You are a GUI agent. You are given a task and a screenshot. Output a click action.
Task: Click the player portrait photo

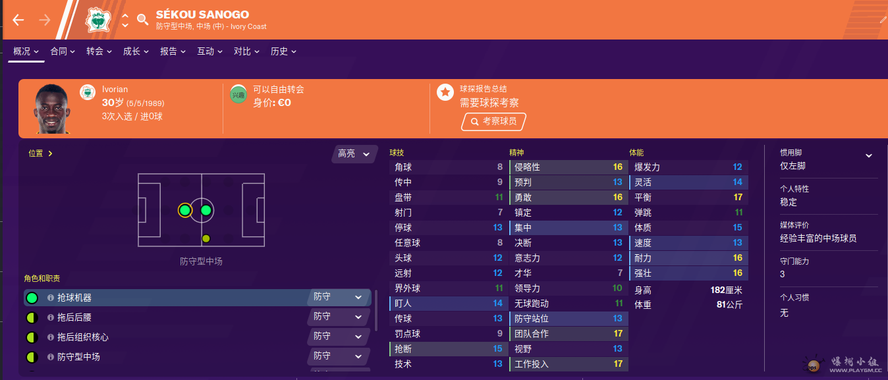click(x=53, y=109)
